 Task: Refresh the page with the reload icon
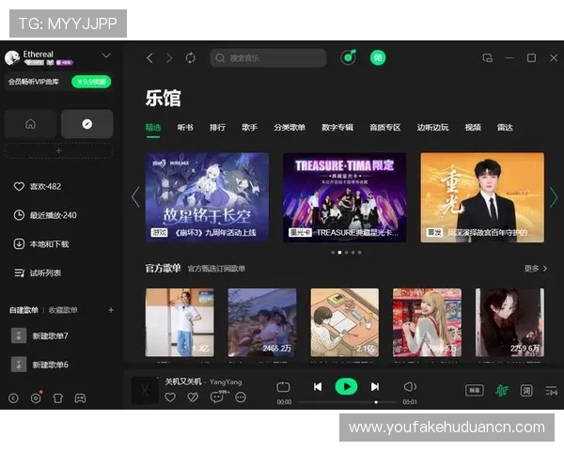(x=190, y=58)
